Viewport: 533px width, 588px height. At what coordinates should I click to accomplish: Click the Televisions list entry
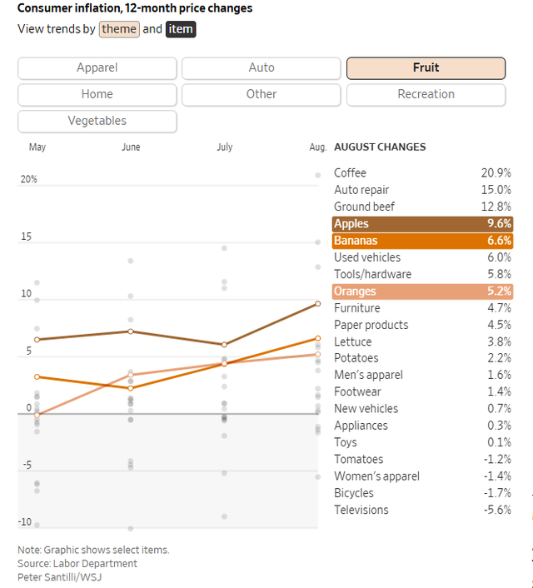click(x=422, y=510)
